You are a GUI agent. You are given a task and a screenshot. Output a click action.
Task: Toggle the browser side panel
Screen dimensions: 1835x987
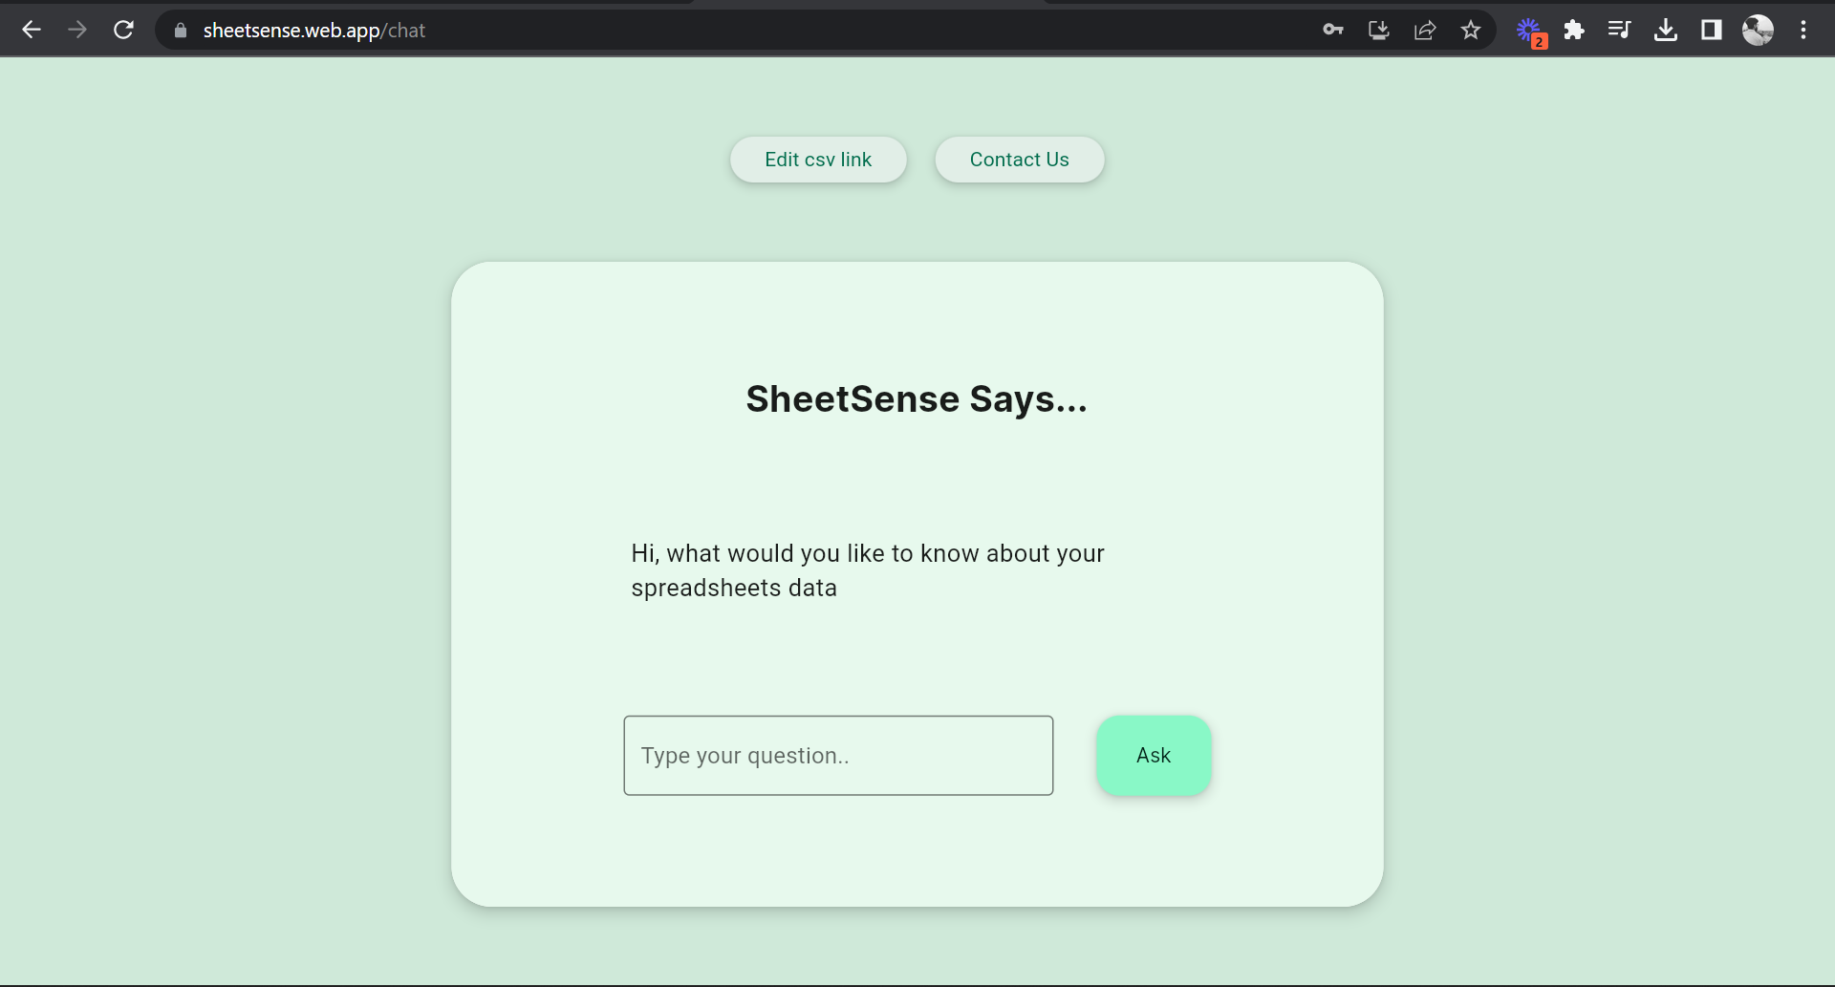(x=1712, y=30)
